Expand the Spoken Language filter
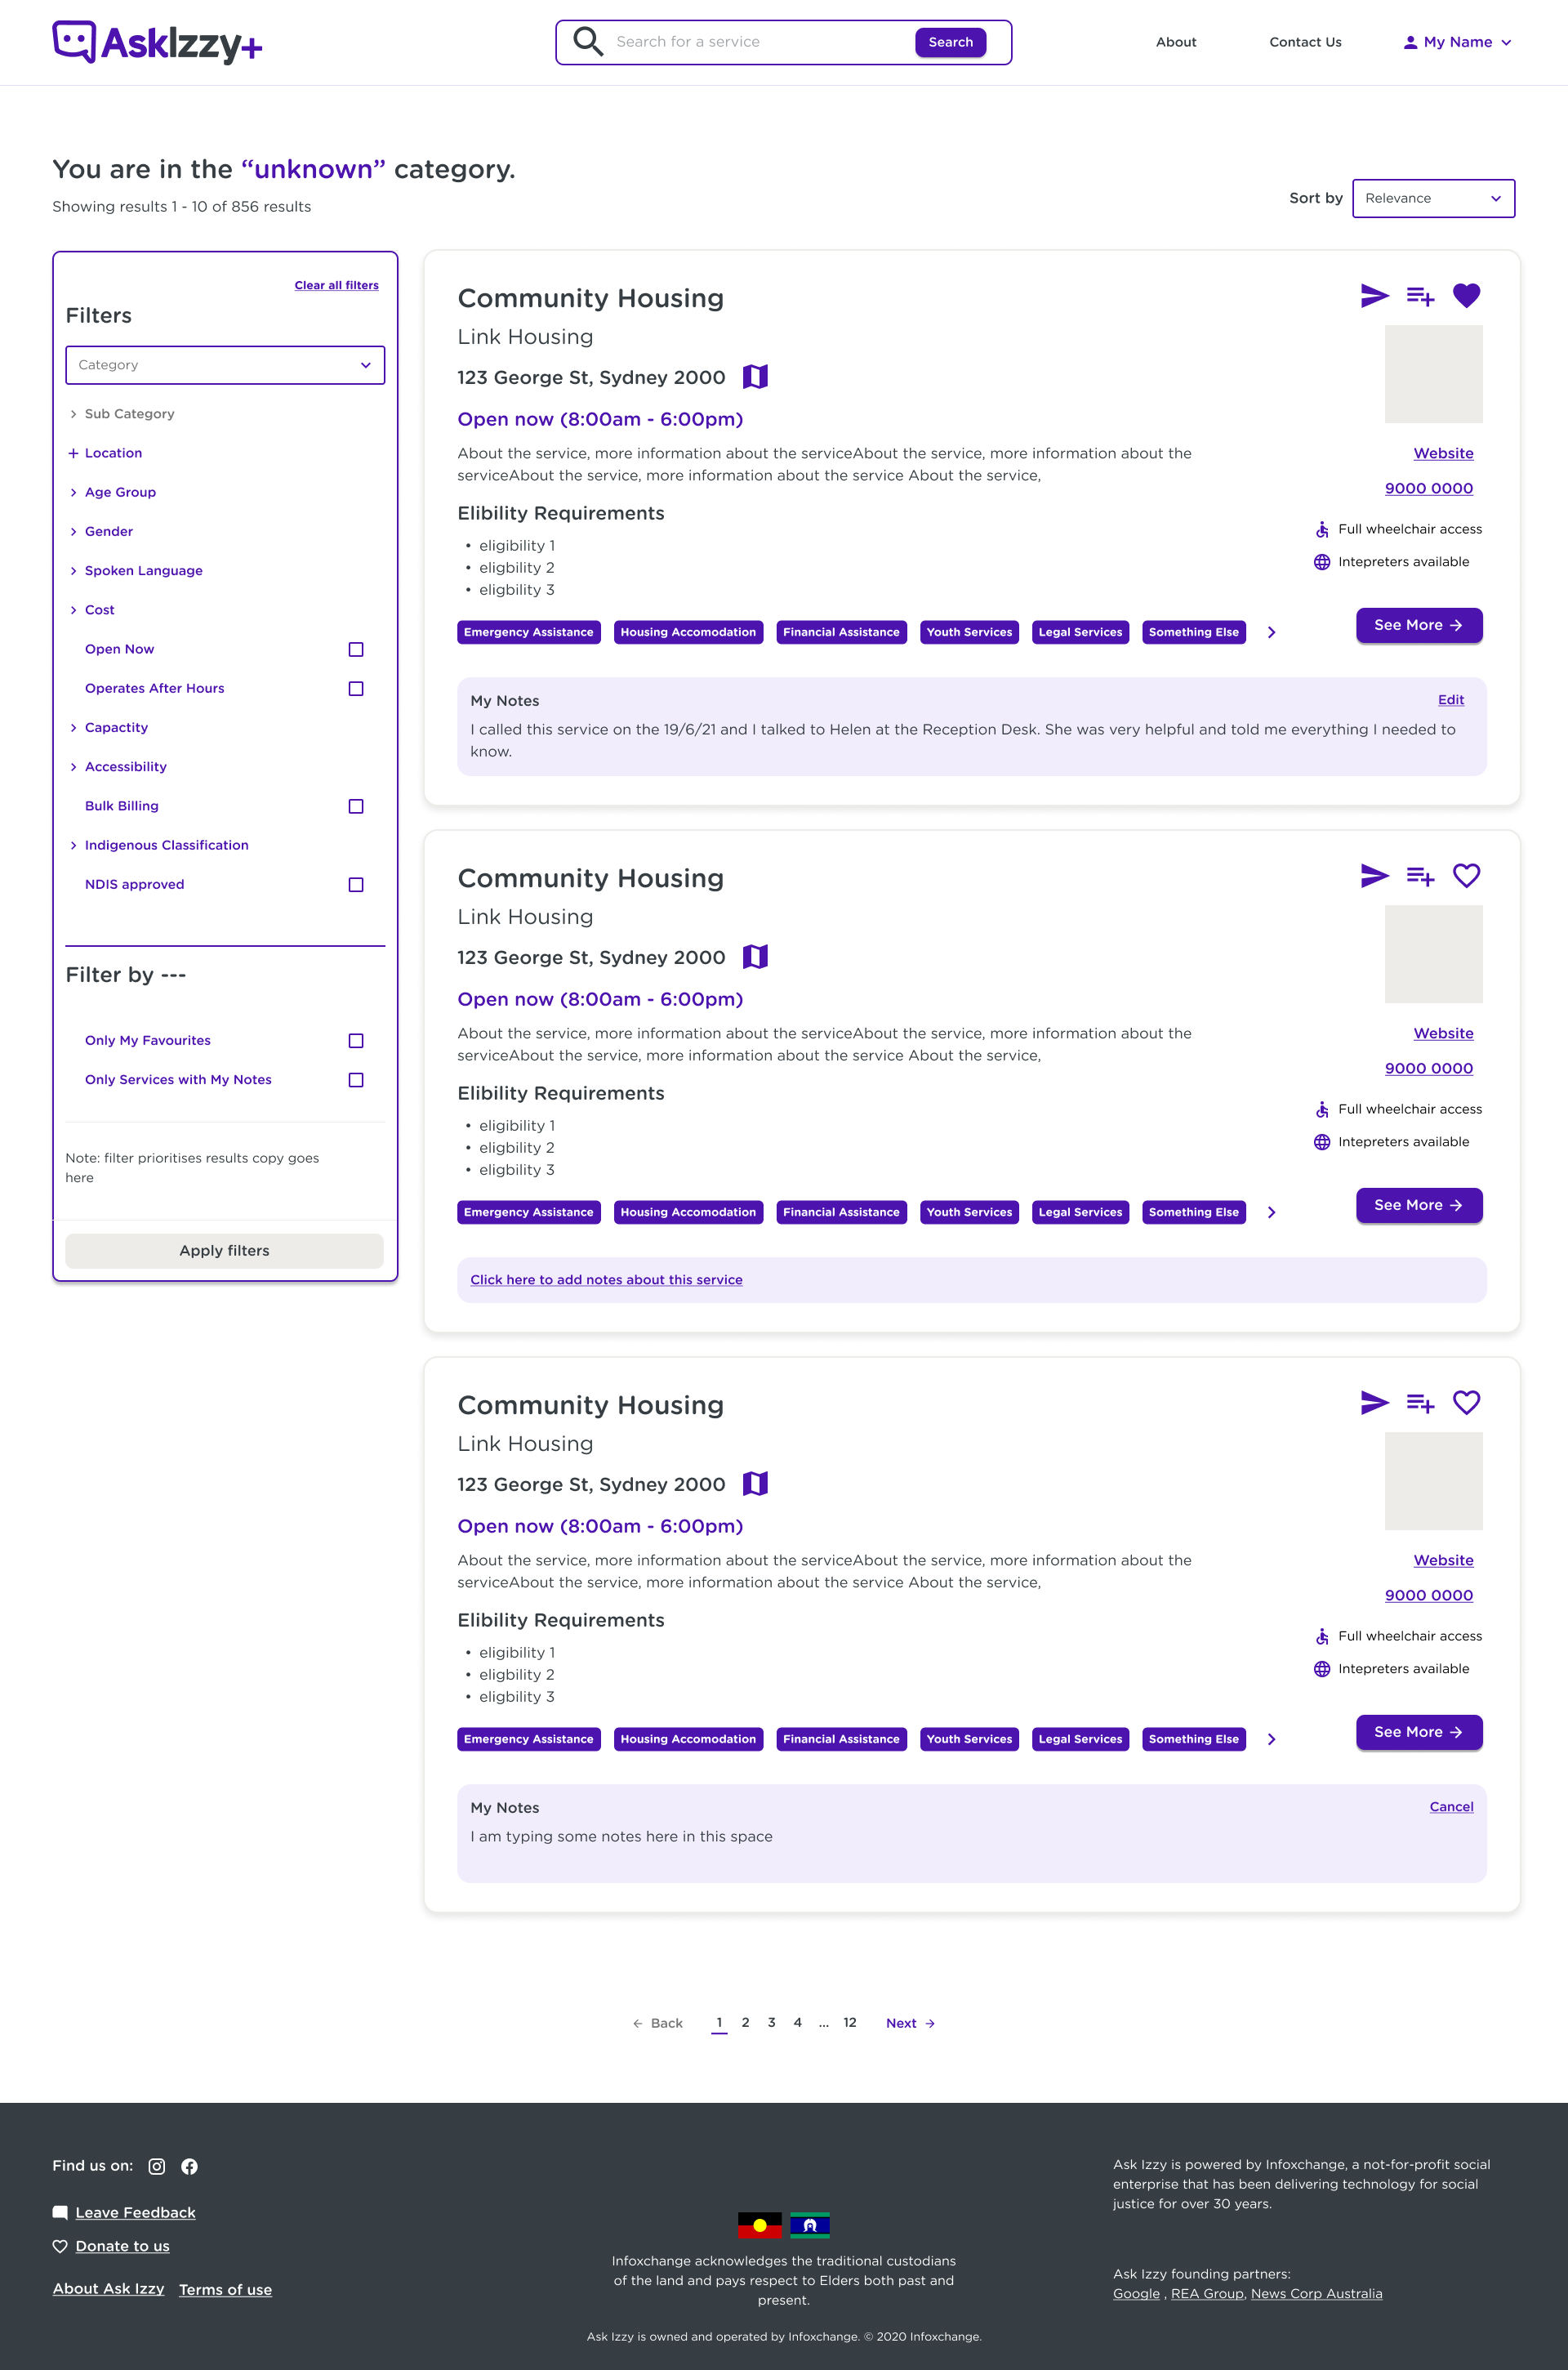The width and height of the screenshot is (1568, 2370). [x=143, y=570]
